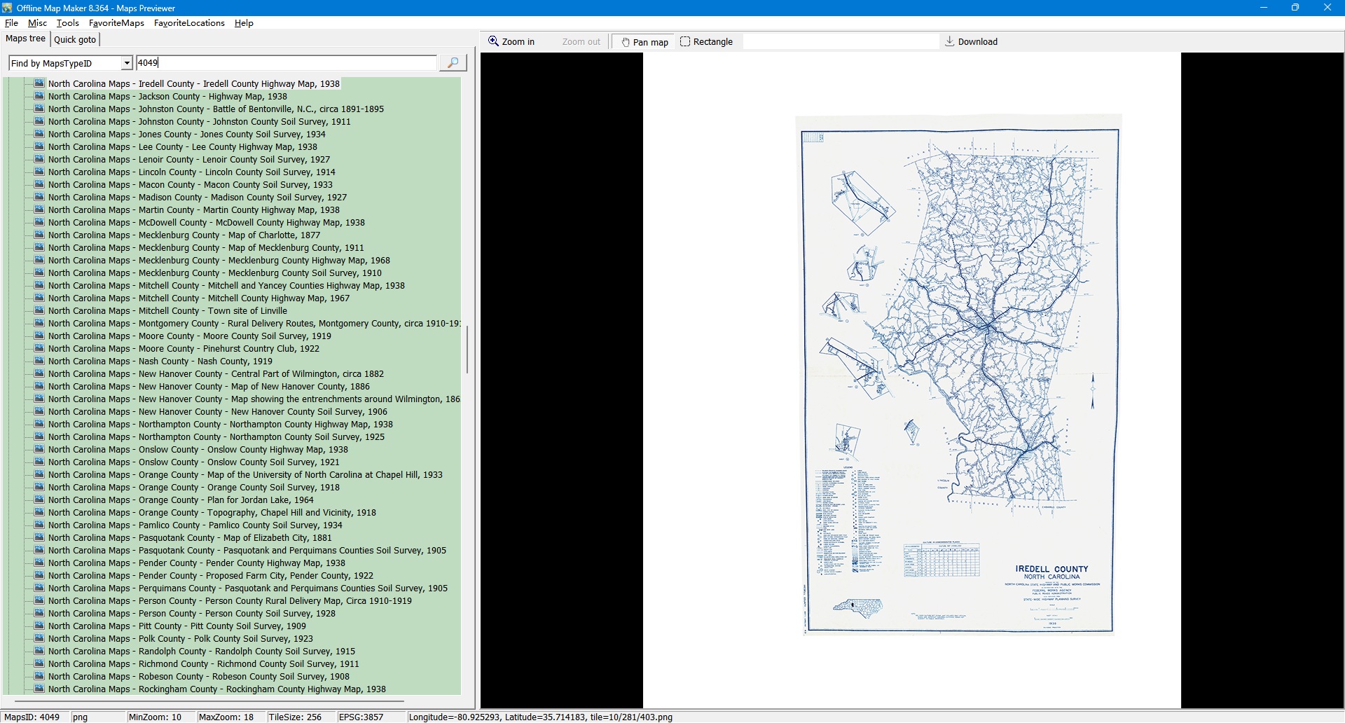Open the FavoriteMaps menu
The height and width of the screenshot is (723, 1345).
[116, 23]
